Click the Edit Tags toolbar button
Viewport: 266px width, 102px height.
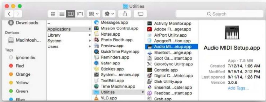(140, 14)
